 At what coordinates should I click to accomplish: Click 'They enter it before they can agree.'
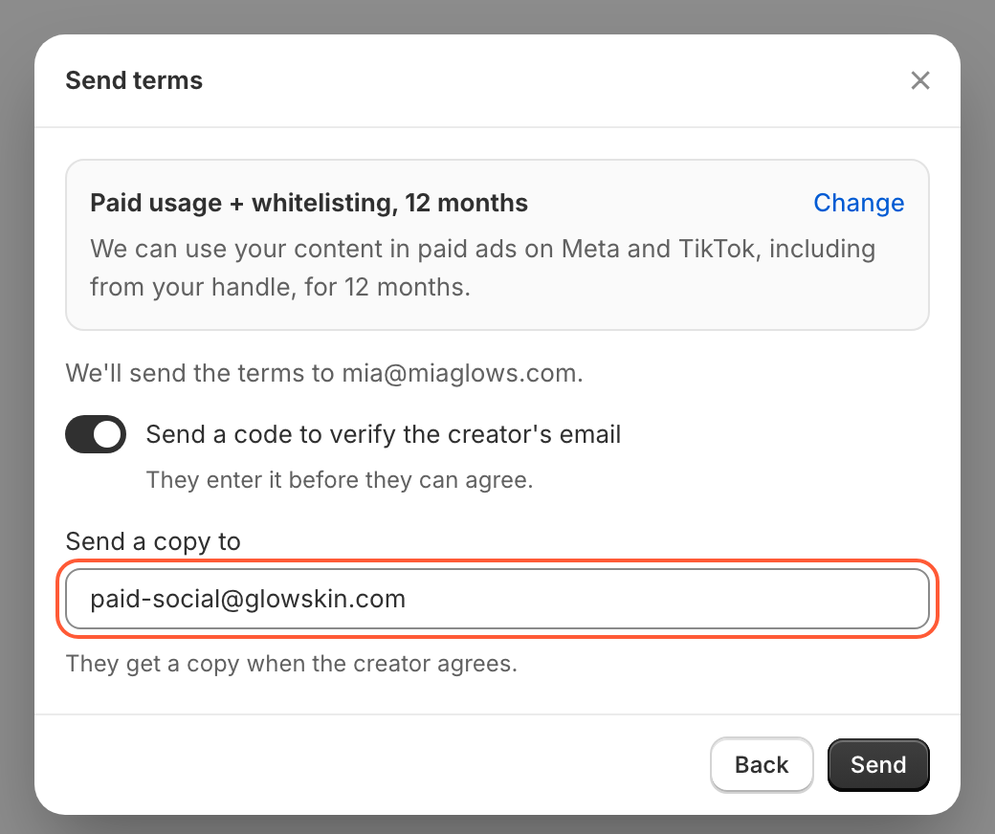click(x=340, y=480)
